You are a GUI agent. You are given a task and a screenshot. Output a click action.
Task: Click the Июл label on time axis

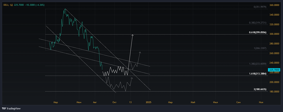(x=215, y=102)
